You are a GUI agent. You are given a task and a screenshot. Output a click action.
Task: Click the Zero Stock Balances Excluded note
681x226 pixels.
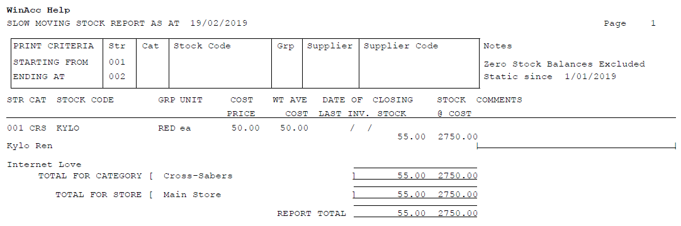click(564, 64)
